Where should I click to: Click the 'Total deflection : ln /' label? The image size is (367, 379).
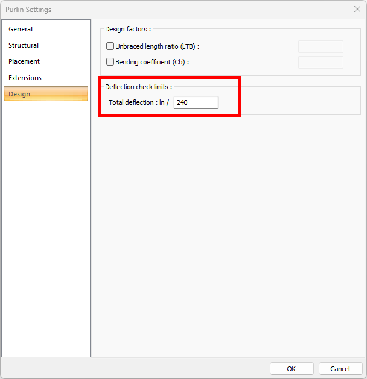tap(139, 102)
